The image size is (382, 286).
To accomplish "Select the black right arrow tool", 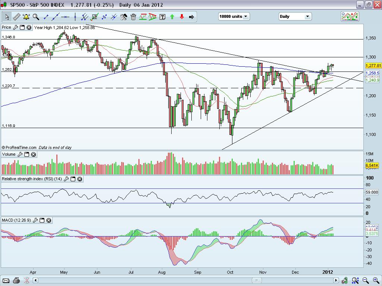I will 191,17.
